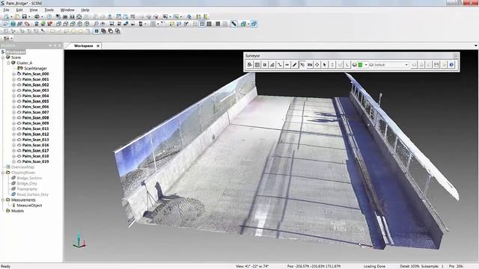Select the green color swatch in the Surveyor toolbar
Screen dimensions: 479x269
[361, 65]
